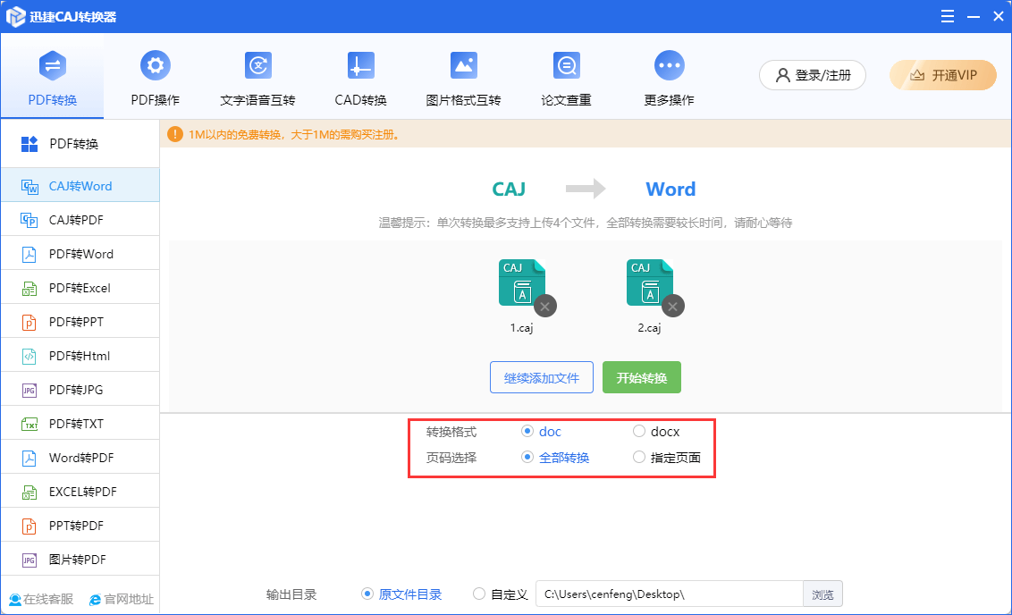The width and height of the screenshot is (1012, 615).
Task: Expand the PDF转换 sidebar category header
Action: [x=73, y=144]
